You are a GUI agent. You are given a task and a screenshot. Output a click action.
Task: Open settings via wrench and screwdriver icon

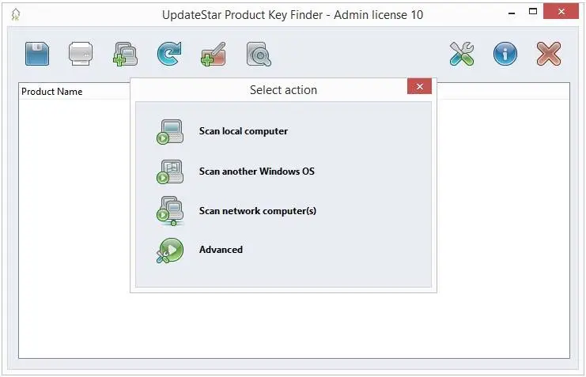(x=462, y=54)
